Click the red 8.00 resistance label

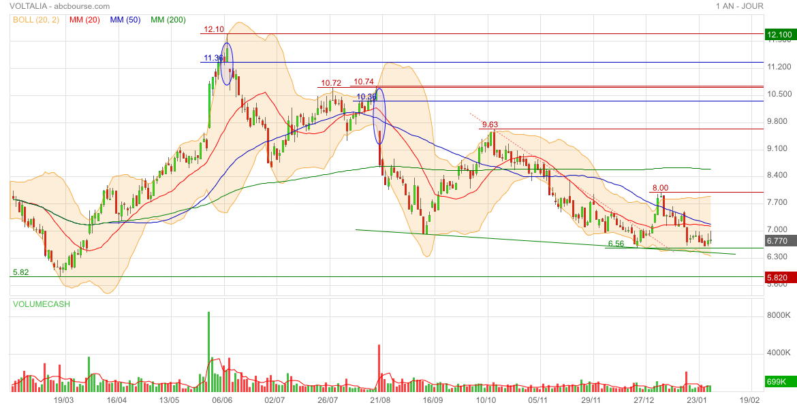point(660,188)
